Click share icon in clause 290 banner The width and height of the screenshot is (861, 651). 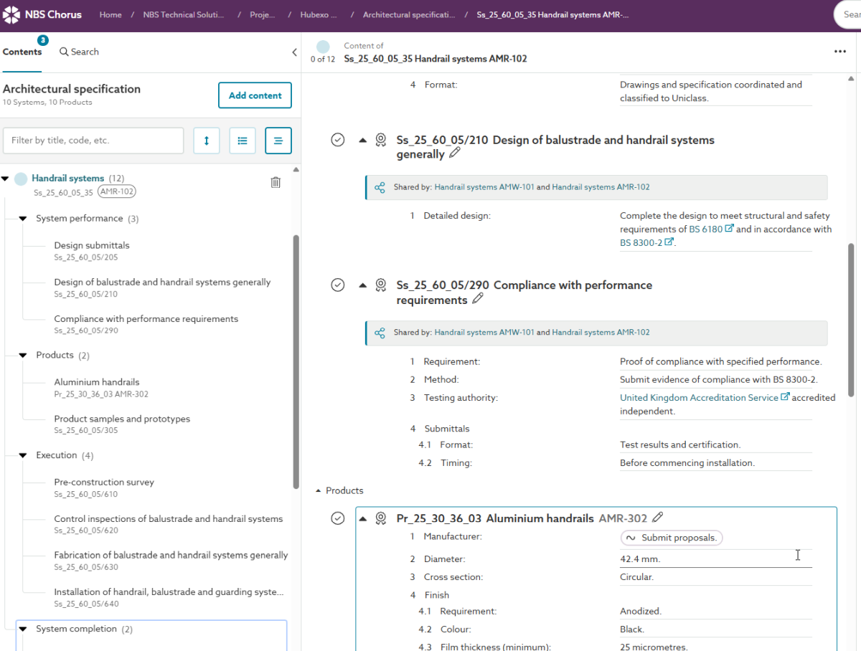pos(380,333)
